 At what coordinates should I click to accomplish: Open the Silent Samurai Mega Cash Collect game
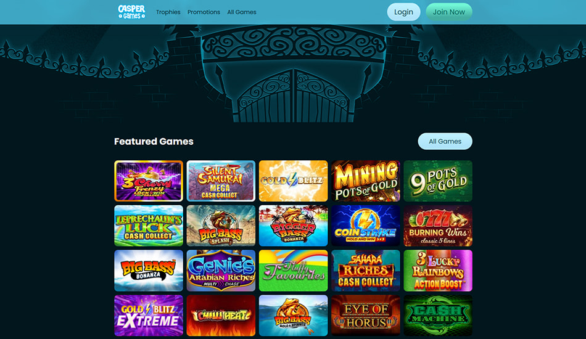(x=221, y=181)
